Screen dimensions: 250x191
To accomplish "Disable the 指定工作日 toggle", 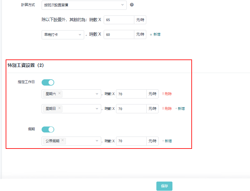I will pyautogui.click(x=48, y=82).
